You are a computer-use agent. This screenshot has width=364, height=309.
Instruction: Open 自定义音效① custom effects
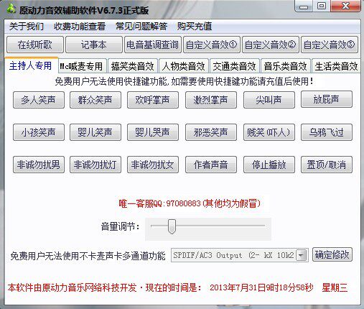212,45
